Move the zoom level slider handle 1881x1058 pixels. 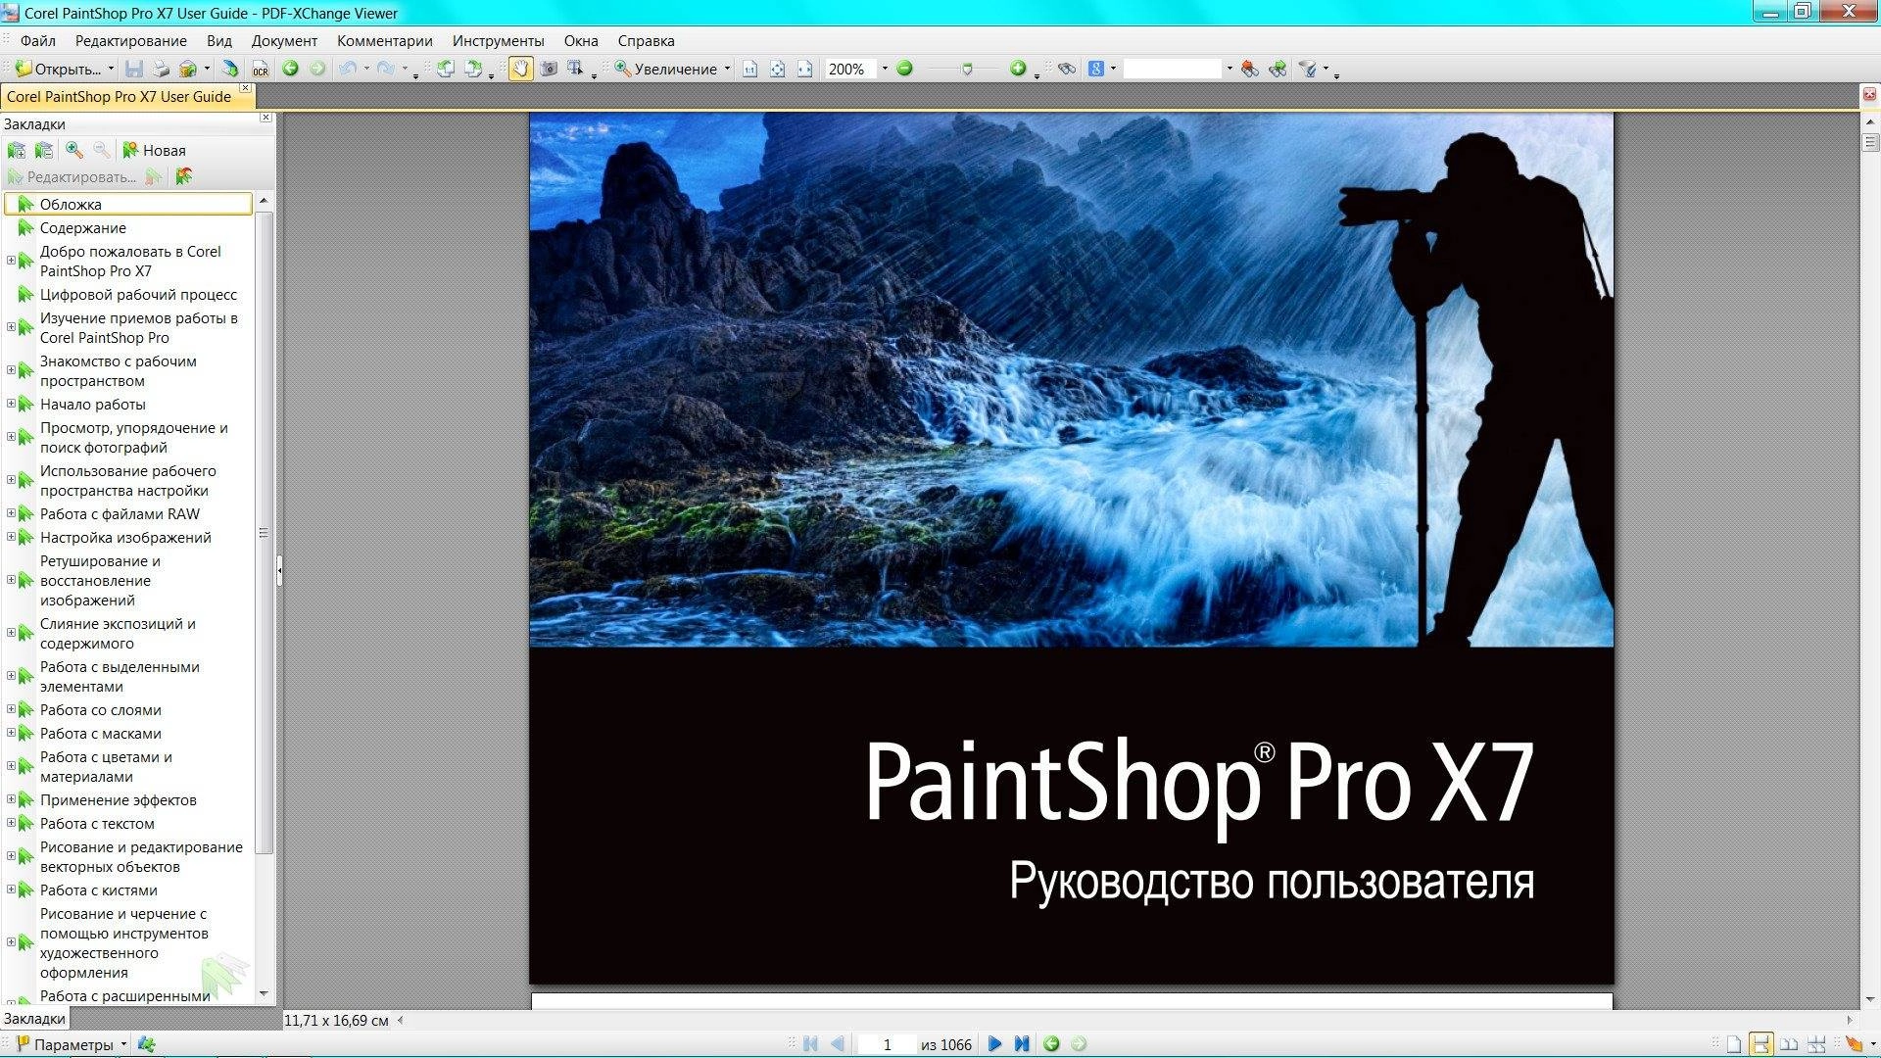pyautogui.click(x=967, y=69)
